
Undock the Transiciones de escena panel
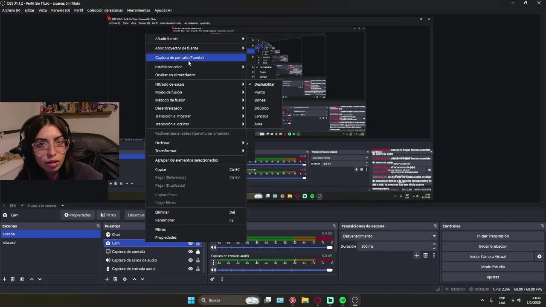click(436, 226)
